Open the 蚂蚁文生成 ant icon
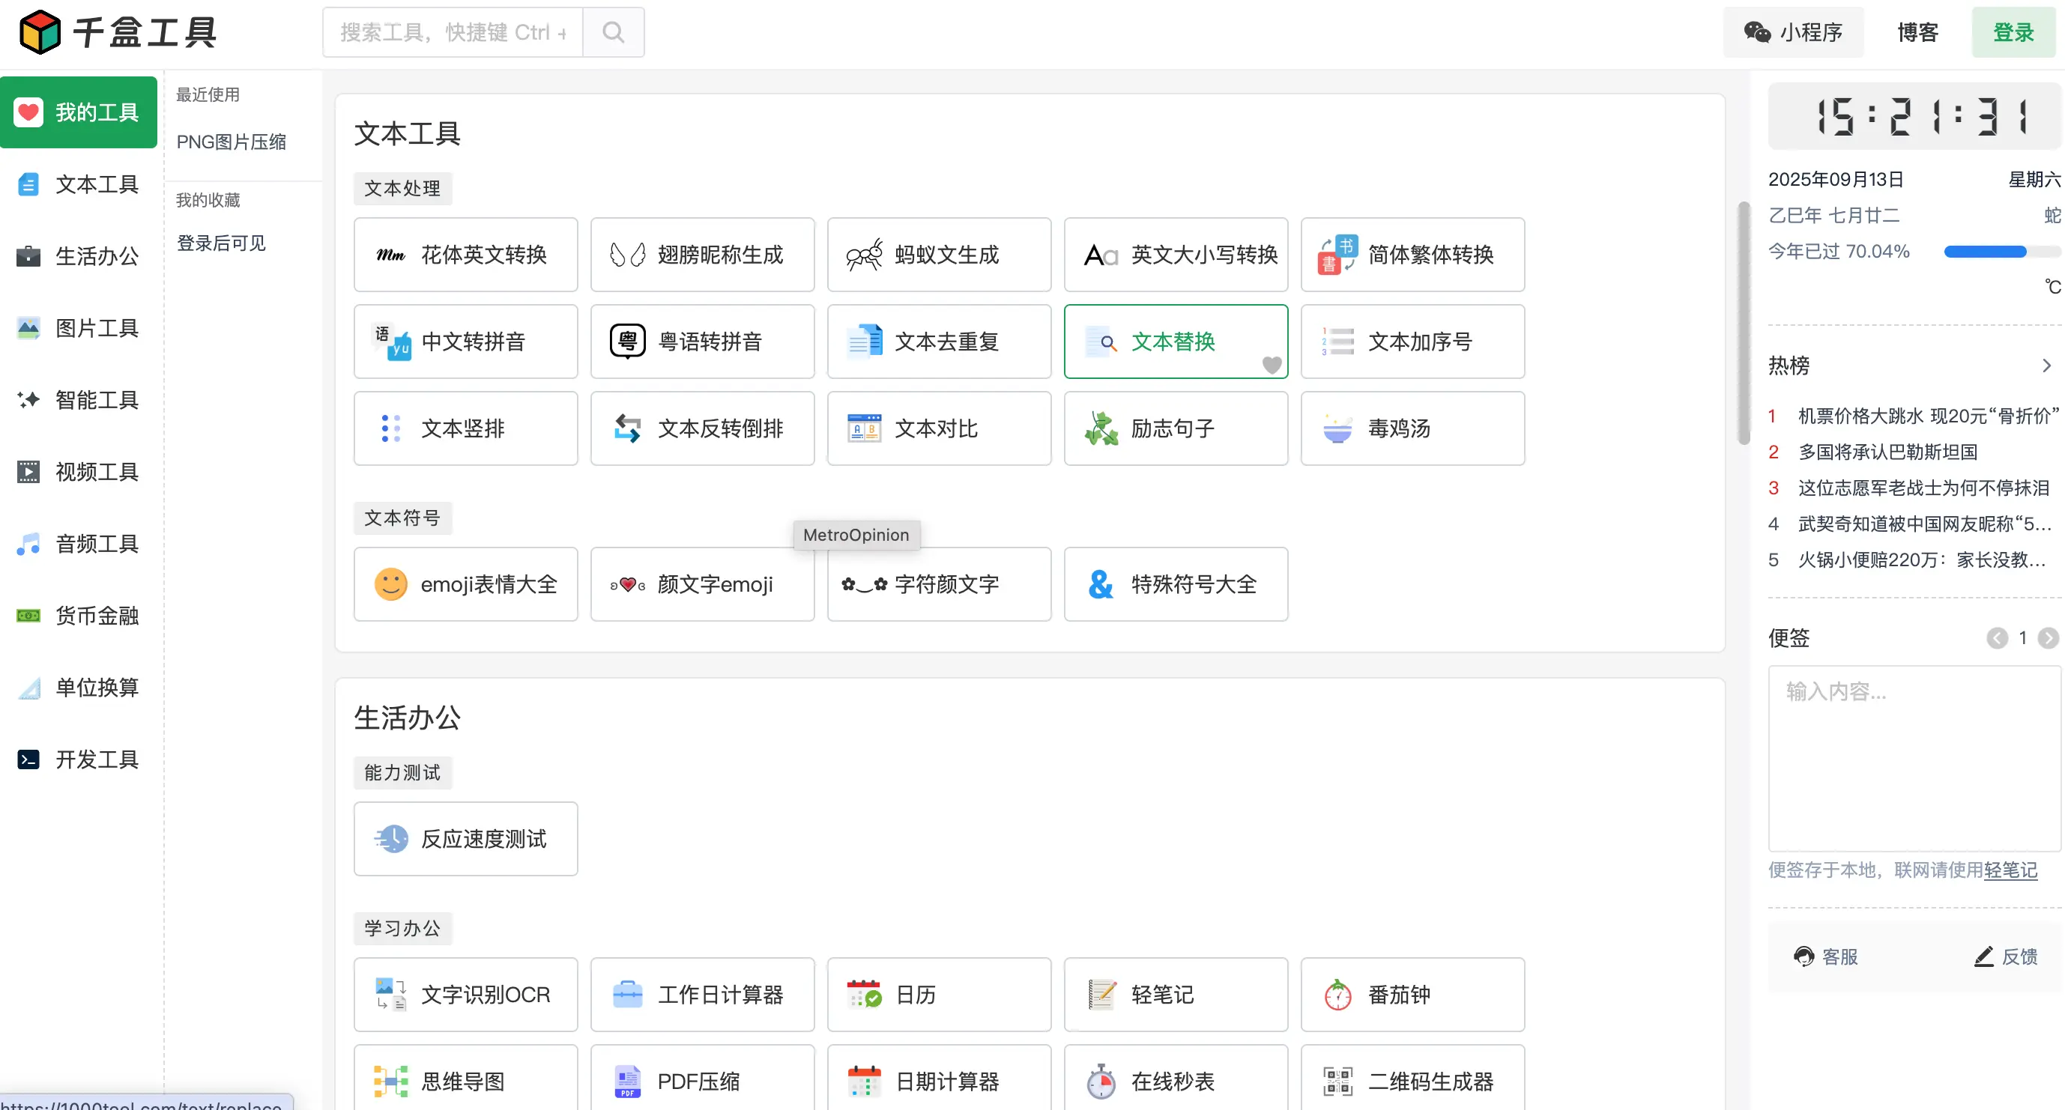Screen dimensions: 2065x1110 (x=863, y=255)
